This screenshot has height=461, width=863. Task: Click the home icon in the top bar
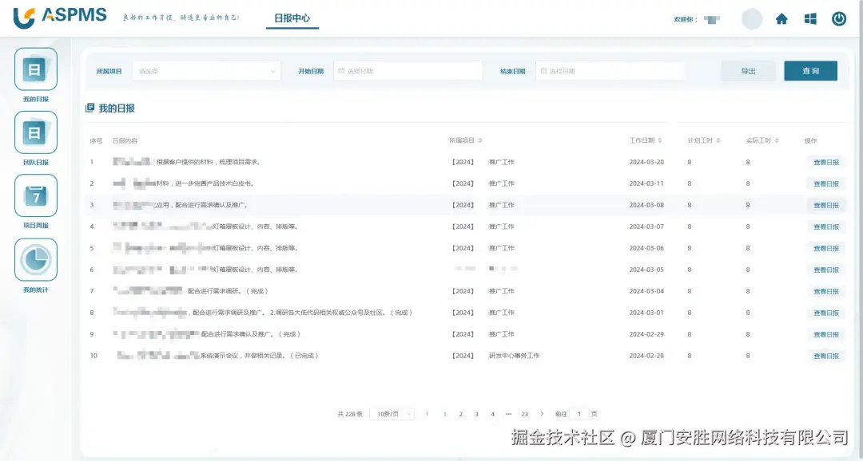(x=781, y=18)
